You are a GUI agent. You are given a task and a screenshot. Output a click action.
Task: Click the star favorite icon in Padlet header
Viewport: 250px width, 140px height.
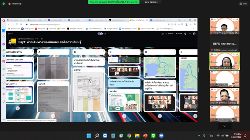pyautogui.click(x=163, y=34)
